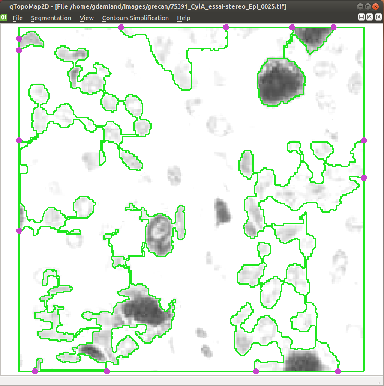Minimize the image sub-window via menu bar button
This screenshot has width=384, height=386.
362,17
